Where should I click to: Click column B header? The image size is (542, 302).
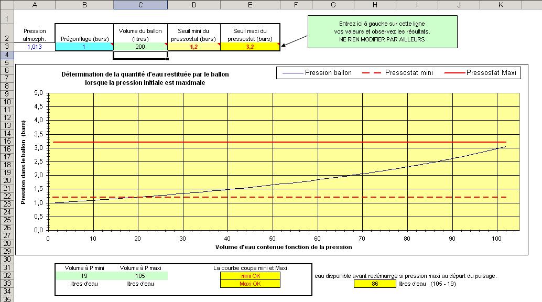pyautogui.click(x=84, y=5)
